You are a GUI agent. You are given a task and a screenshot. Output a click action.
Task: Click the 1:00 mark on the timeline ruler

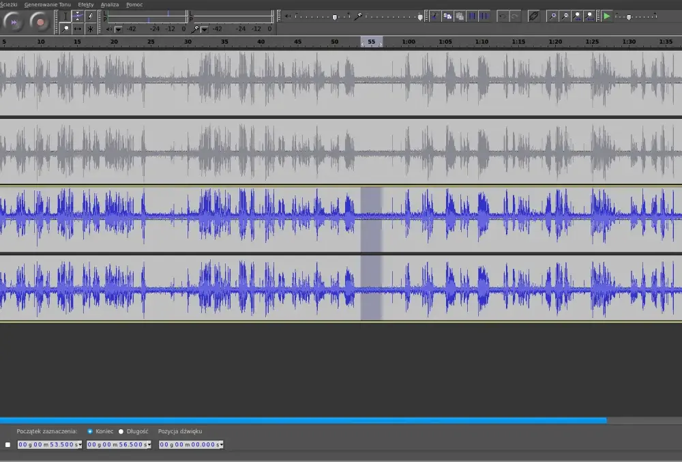(409, 42)
